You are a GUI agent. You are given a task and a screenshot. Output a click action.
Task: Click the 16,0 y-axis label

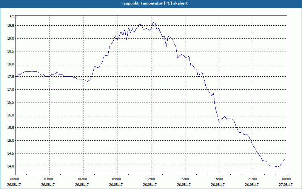[x=11, y=115]
